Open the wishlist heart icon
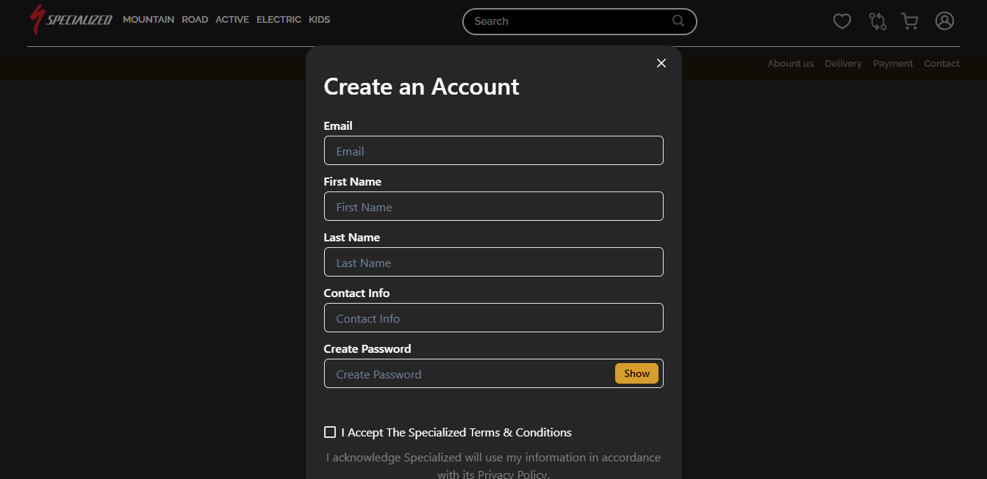 point(842,21)
